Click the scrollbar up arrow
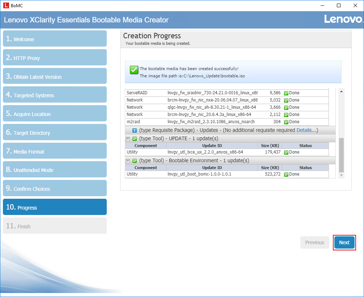The width and height of the screenshot is (364, 297). pyautogui.click(x=341, y=91)
